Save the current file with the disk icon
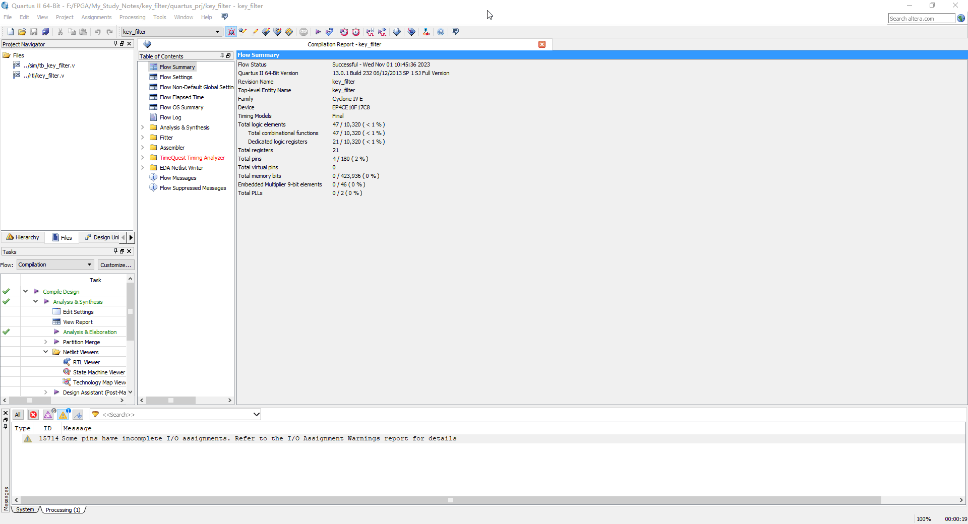The height and width of the screenshot is (524, 968). [34, 32]
